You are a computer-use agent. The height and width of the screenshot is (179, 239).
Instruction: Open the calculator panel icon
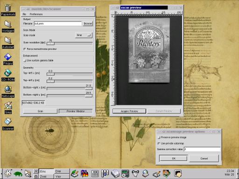(x=95, y=173)
